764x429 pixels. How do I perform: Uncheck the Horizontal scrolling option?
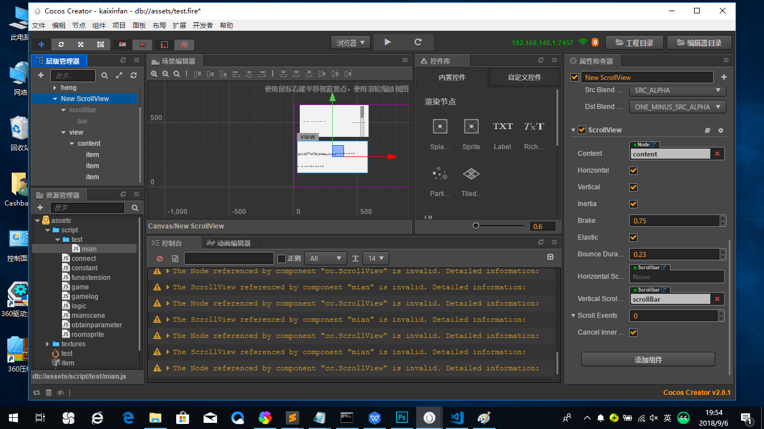pos(634,170)
